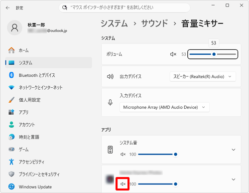This screenshot has width=249, height=193.
Task: Open ホーム in the sidebar
Action: [x=49, y=50]
